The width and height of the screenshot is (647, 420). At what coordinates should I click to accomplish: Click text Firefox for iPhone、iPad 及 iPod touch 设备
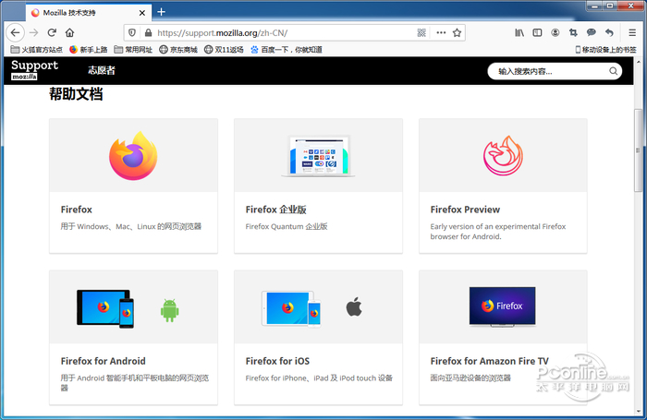tap(319, 378)
